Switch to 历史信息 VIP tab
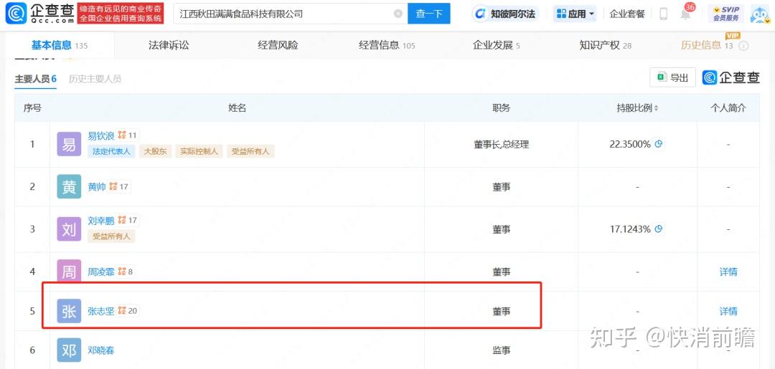Screen dimensions: 775x369 tap(708, 45)
